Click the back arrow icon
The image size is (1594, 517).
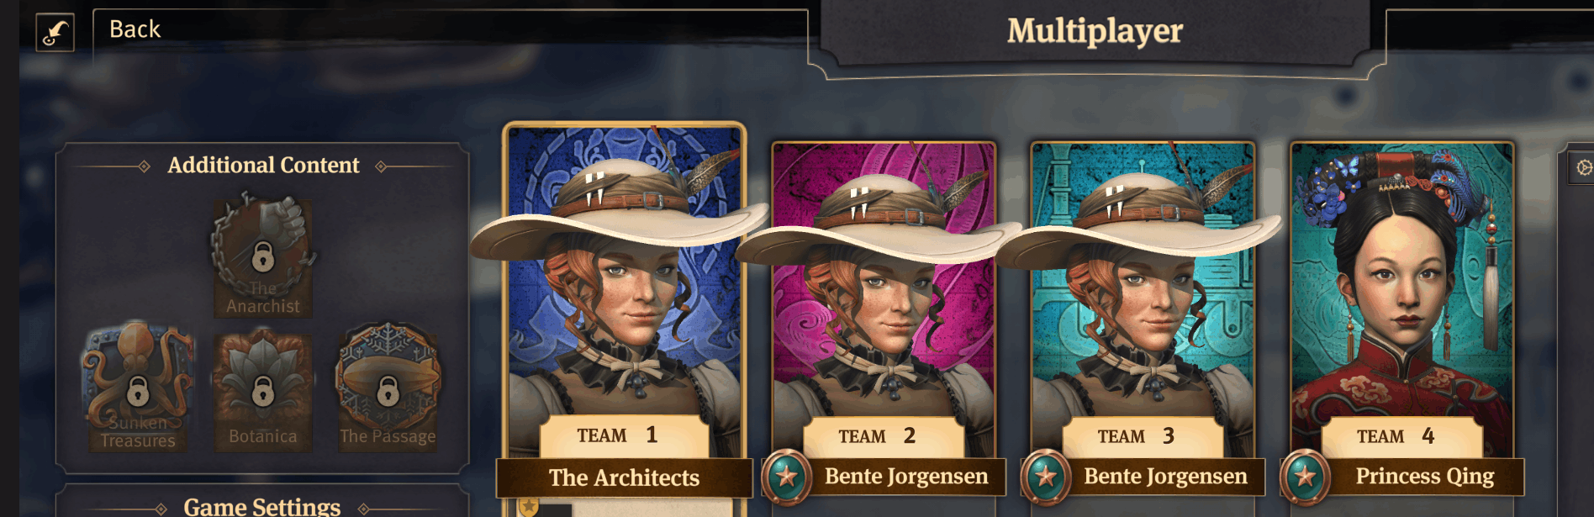tap(55, 33)
